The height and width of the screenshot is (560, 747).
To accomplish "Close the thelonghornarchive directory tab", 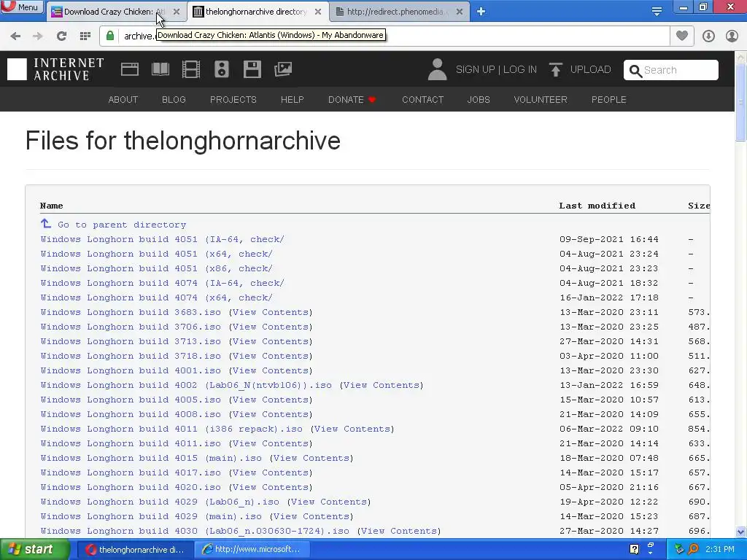I will tap(318, 12).
